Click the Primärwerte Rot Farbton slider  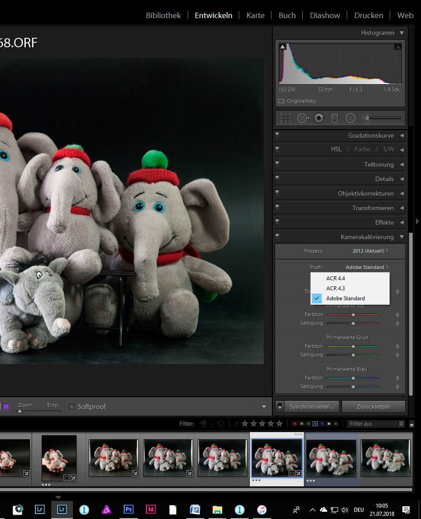353,315
